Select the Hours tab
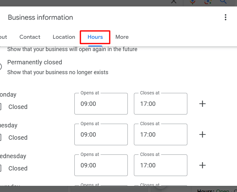 tap(95, 37)
